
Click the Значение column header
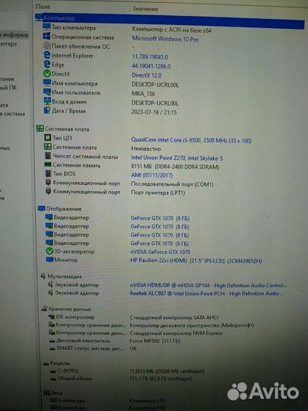click(144, 8)
